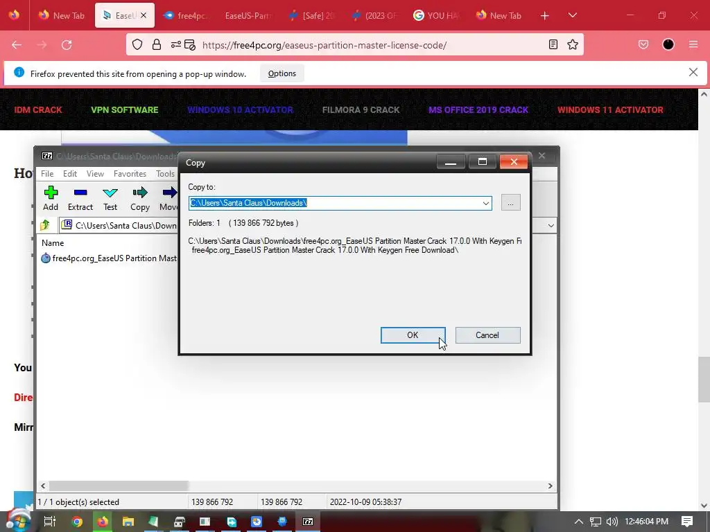This screenshot has height=532, width=710.
Task: Click the network tray icon
Action: pos(596,522)
